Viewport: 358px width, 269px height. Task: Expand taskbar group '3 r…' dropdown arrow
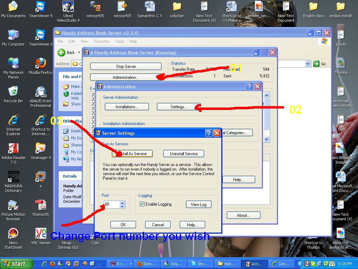tap(131, 264)
